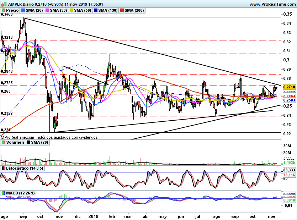
Task: Click the candlestick icon beside AMPER Diario
Action: coord(4,4)
